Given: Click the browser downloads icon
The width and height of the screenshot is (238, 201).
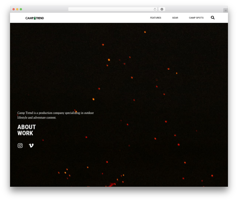Looking at the screenshot, I should [x=162, y=9].
